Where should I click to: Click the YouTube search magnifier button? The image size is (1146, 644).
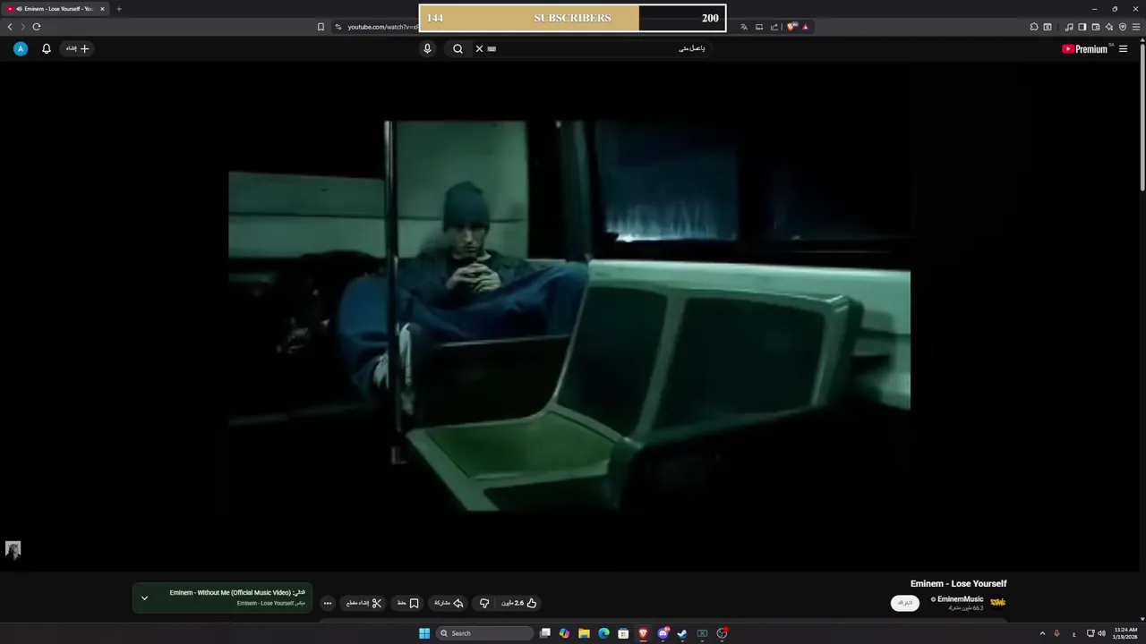tap(458, 48)
